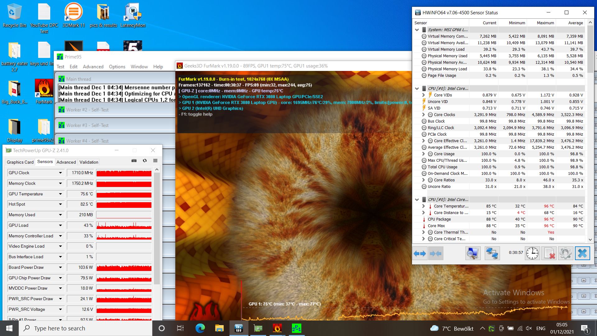
Task: Select Worker #2 Self-Test window in Prime95
Action: [116, 110]
